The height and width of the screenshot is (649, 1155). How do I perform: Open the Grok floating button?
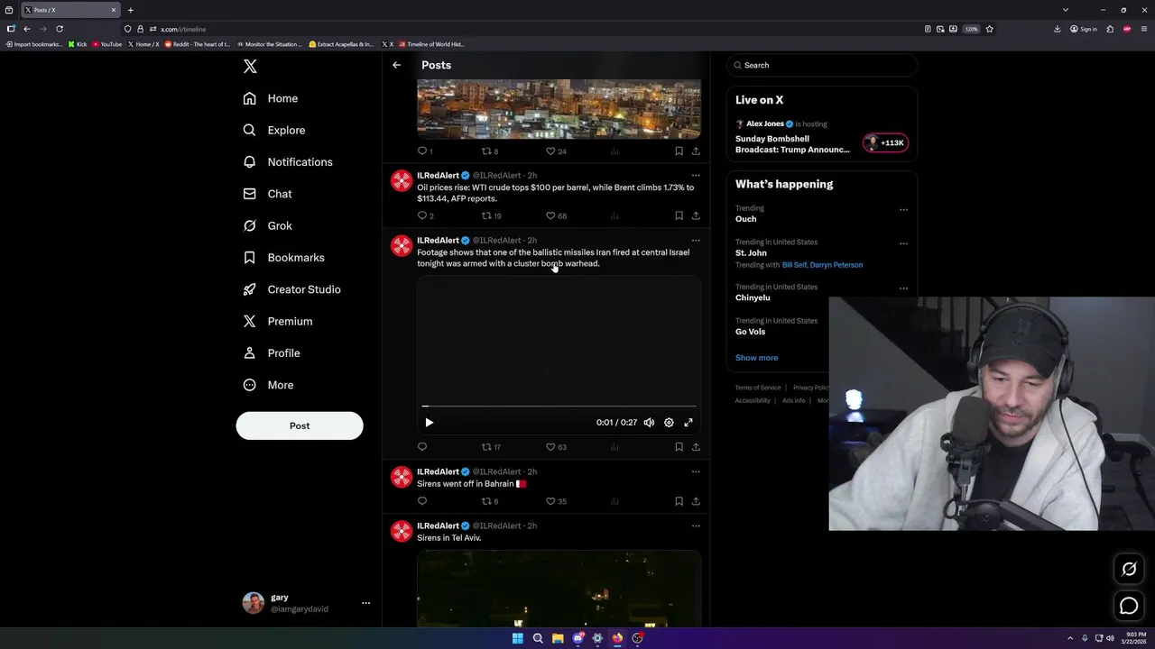1129,569
